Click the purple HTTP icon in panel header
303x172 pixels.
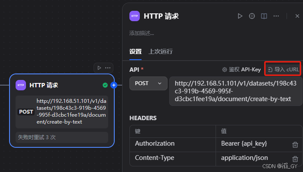[x=135, y=16]
